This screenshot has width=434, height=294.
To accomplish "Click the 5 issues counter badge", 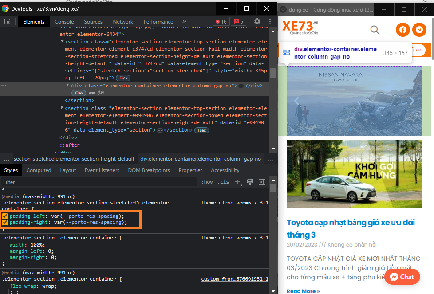I will tap(239, 21).
